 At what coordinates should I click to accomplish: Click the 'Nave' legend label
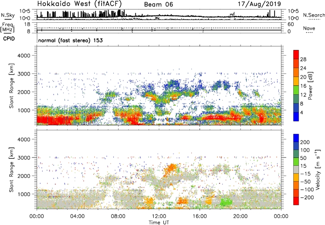(309, 28)
